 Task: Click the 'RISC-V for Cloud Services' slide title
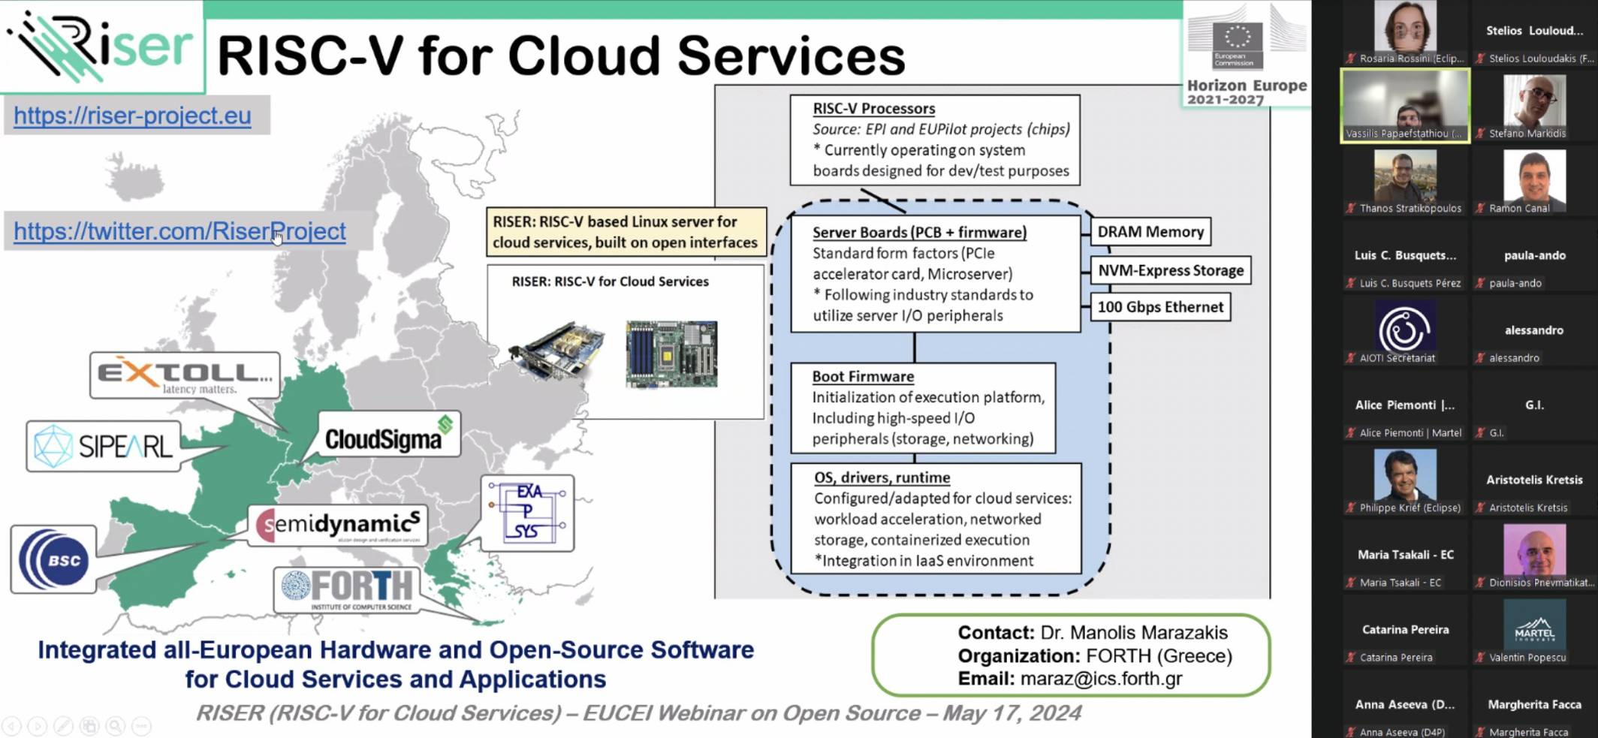561,56
